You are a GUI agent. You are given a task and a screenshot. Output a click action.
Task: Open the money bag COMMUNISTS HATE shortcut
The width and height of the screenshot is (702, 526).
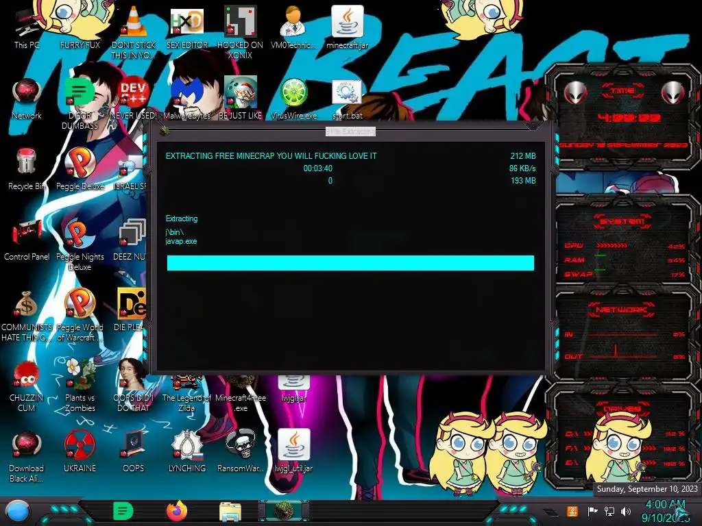pyautogui.click(x=27, y=315)
